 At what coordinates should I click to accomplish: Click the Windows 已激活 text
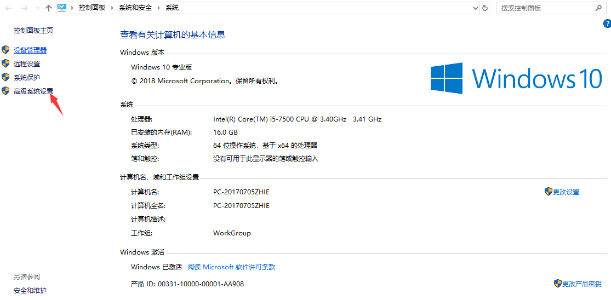pyautogui.click(x=156, y=267)
